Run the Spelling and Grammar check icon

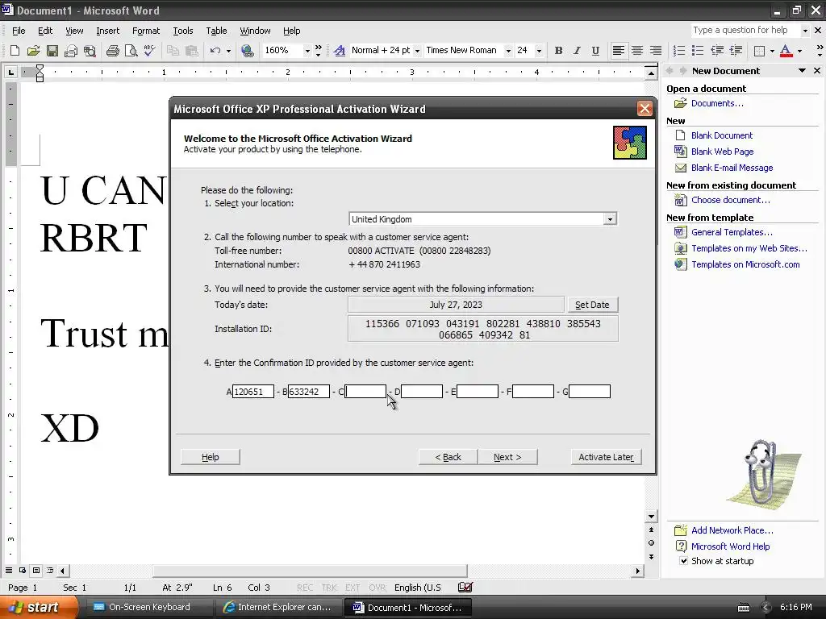click(149, 51)
